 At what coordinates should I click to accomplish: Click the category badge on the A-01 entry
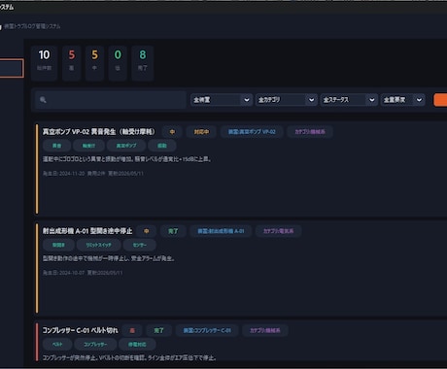[279, 231]
